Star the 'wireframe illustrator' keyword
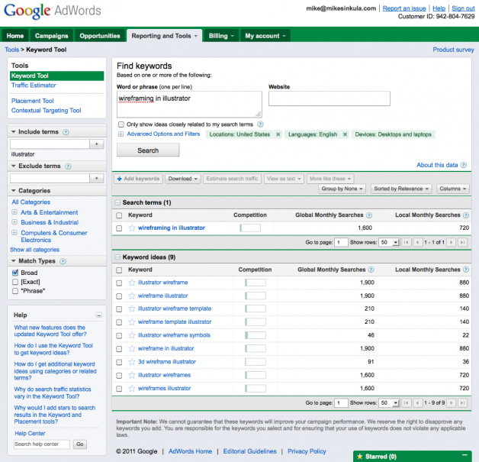Image resolution: width=479 pixels, height=462 pixels. (132, 296)
